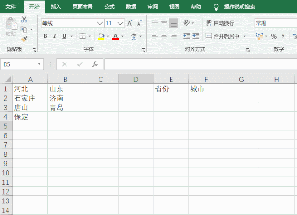Select cell containing 石家庄
The image size is (297, 215).
click(30, 98)
